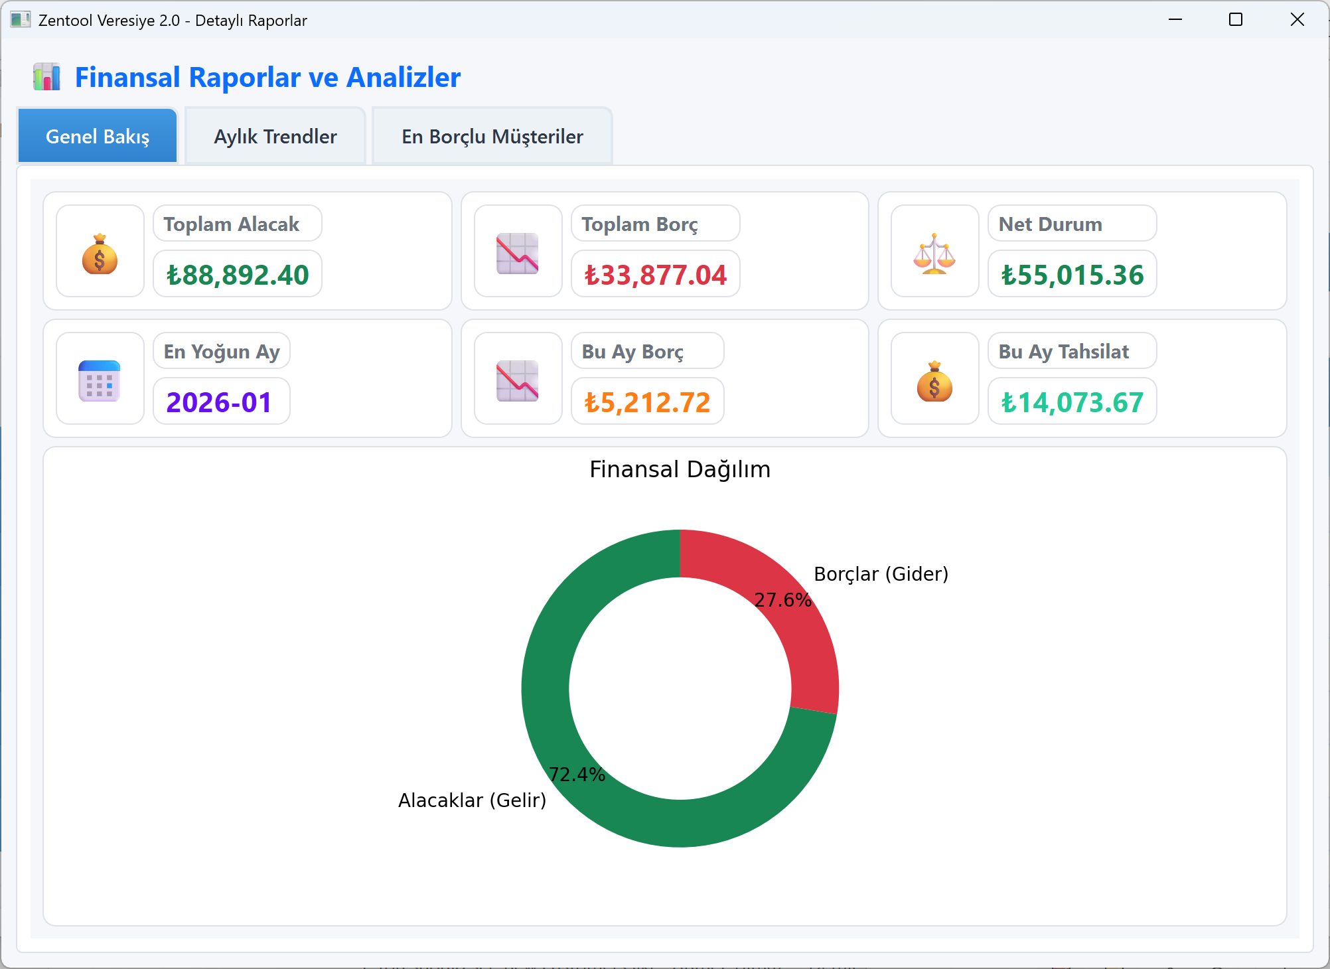1330x969 pixels.
Task: Click the app icon in the title bar
Action: 20,20
